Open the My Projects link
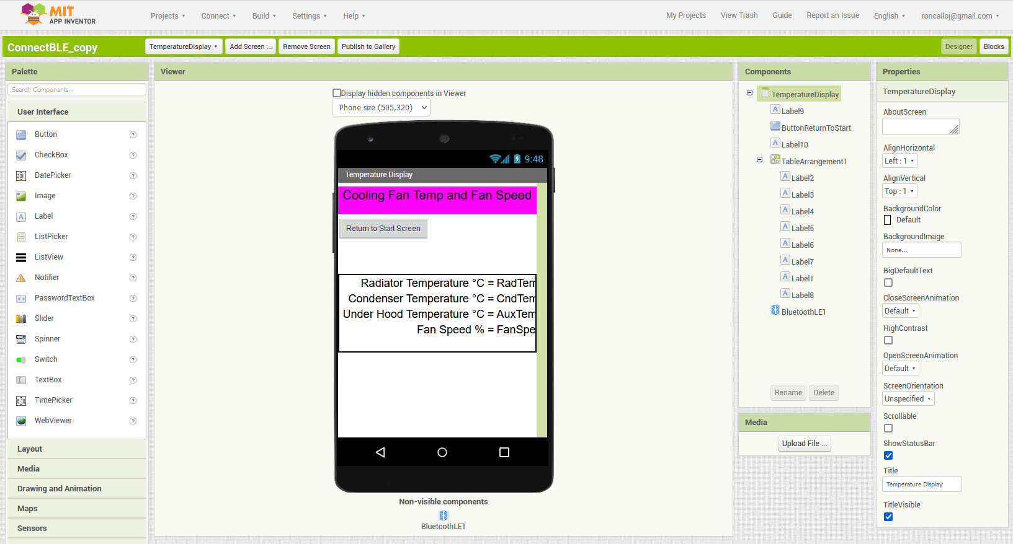Viewport: 1013px width, 544px height. pyautogui.click(x=686, y=15)
